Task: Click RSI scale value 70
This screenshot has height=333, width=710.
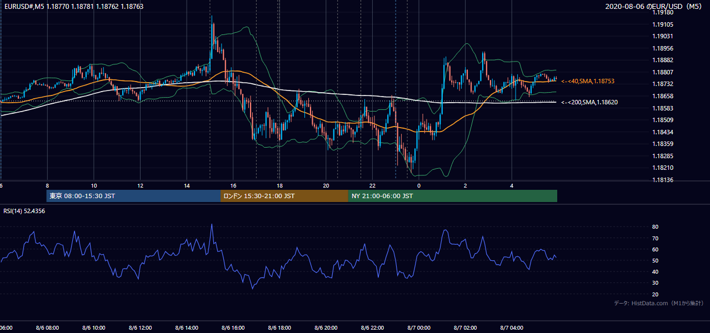Action: pos(655,238)
